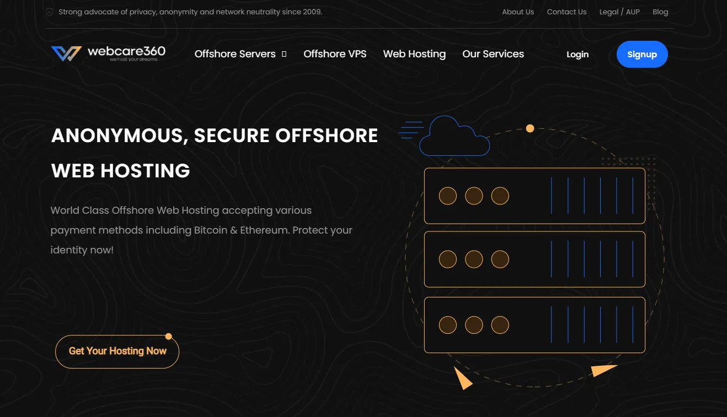Click the orange dot on dashed circle top
The image size is (727, 417).
[x=530, y=128]
